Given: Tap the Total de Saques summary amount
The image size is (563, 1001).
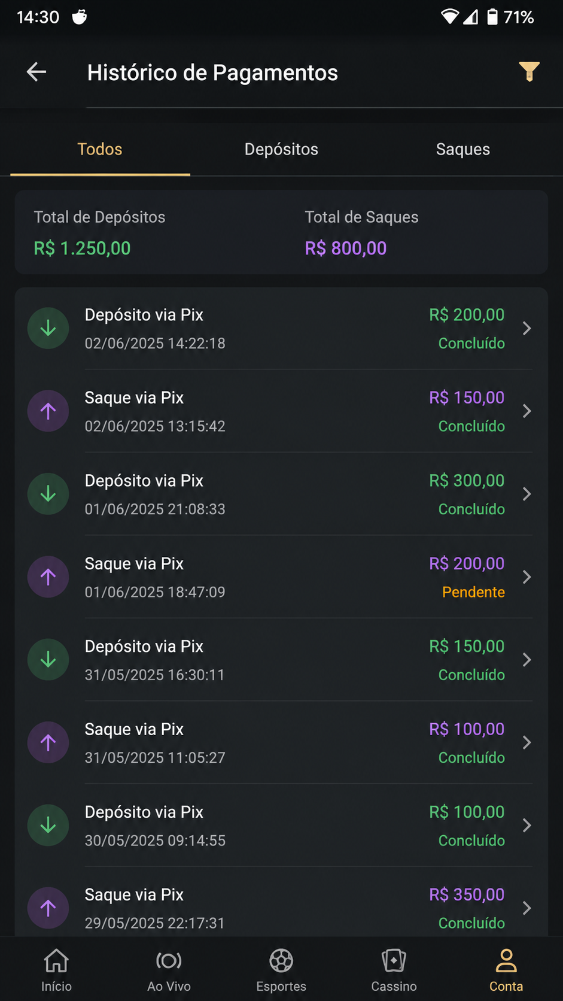Looking at the screenshot, I should 346,248.
